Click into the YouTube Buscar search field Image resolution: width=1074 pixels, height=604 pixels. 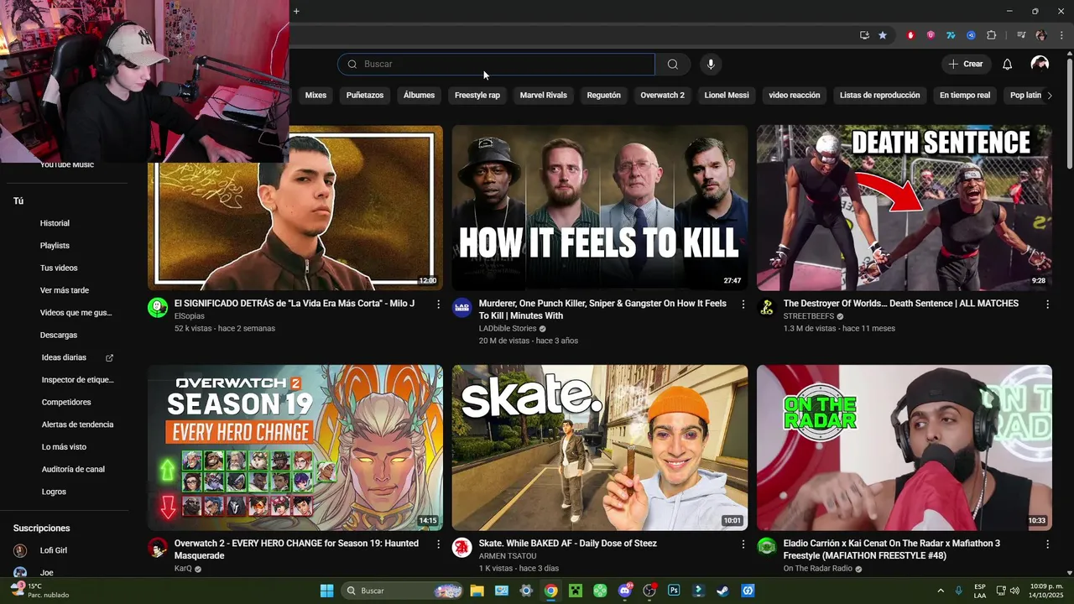coord(497,65)
